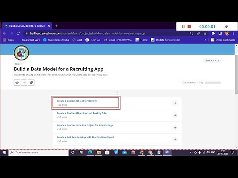Open Other bookmarks folder
The image size is (238, 178).
point(223,40)
